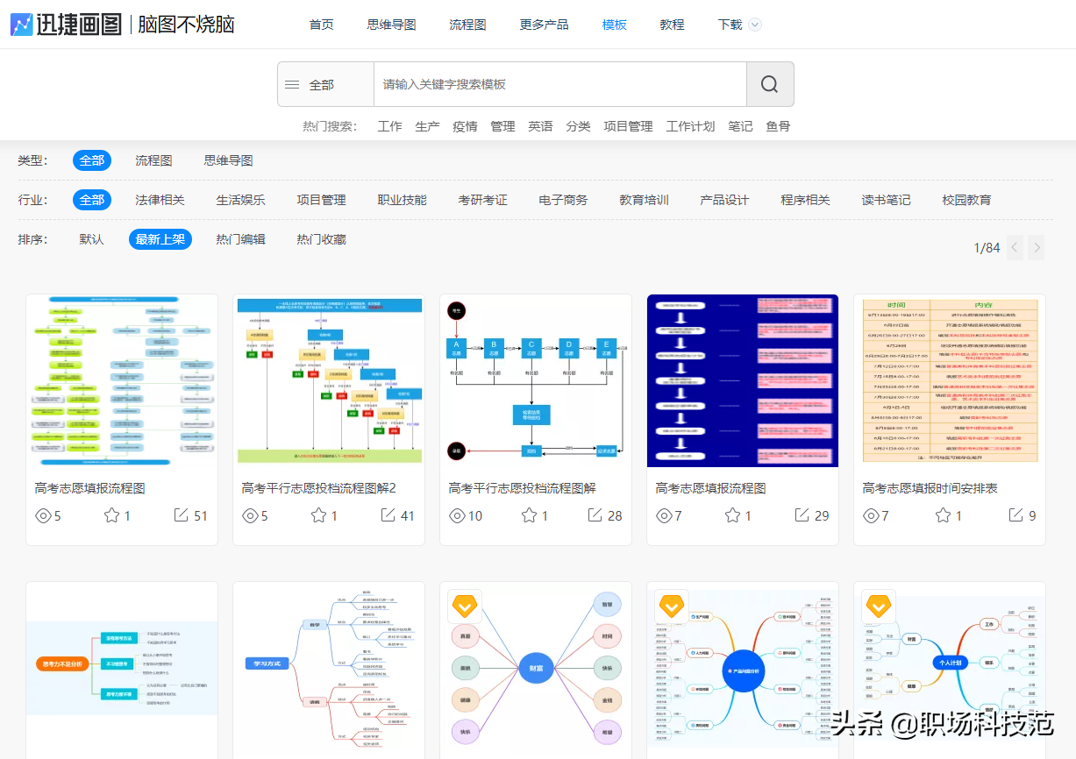Go to next page arrow beside 1/84

[x=1037, y=248]
